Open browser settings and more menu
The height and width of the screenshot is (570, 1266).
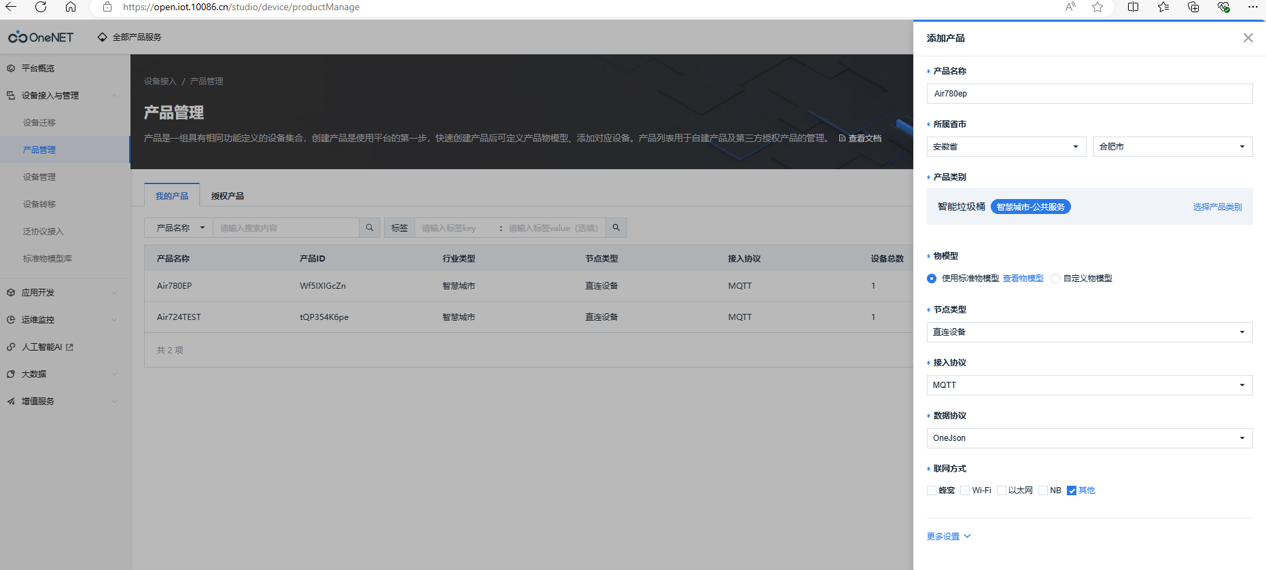tap(1253, 7)
